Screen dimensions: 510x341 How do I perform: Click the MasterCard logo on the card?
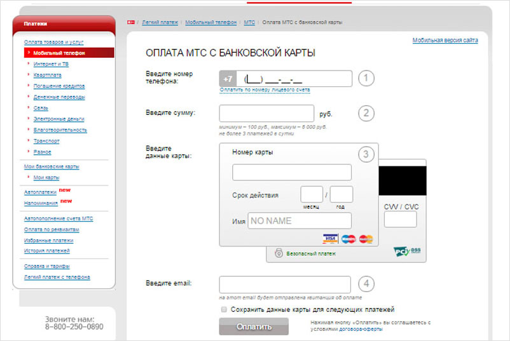pyautogui.click(x=365, y=239)
